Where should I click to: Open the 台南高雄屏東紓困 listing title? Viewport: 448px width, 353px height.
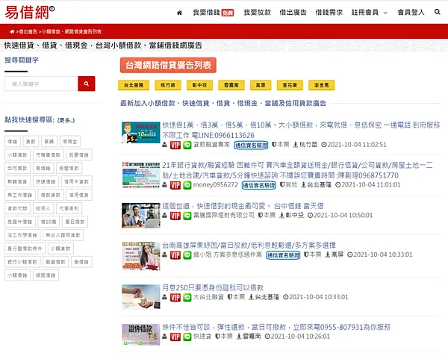click(249, 246)
